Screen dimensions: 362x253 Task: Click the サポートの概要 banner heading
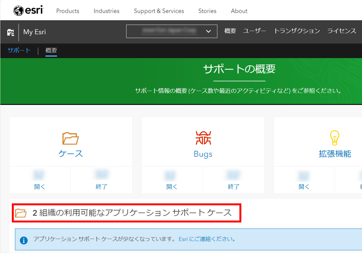pos(239,69)
